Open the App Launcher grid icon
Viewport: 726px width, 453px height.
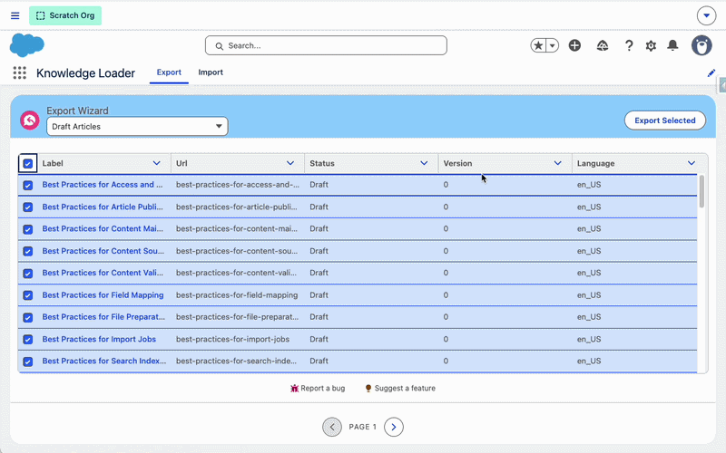tap(19, 72)
